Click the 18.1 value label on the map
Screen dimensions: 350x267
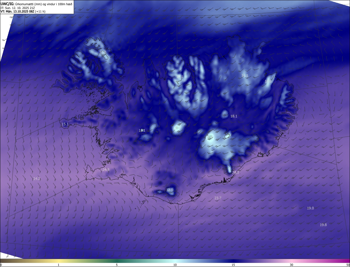coord(234,116)
